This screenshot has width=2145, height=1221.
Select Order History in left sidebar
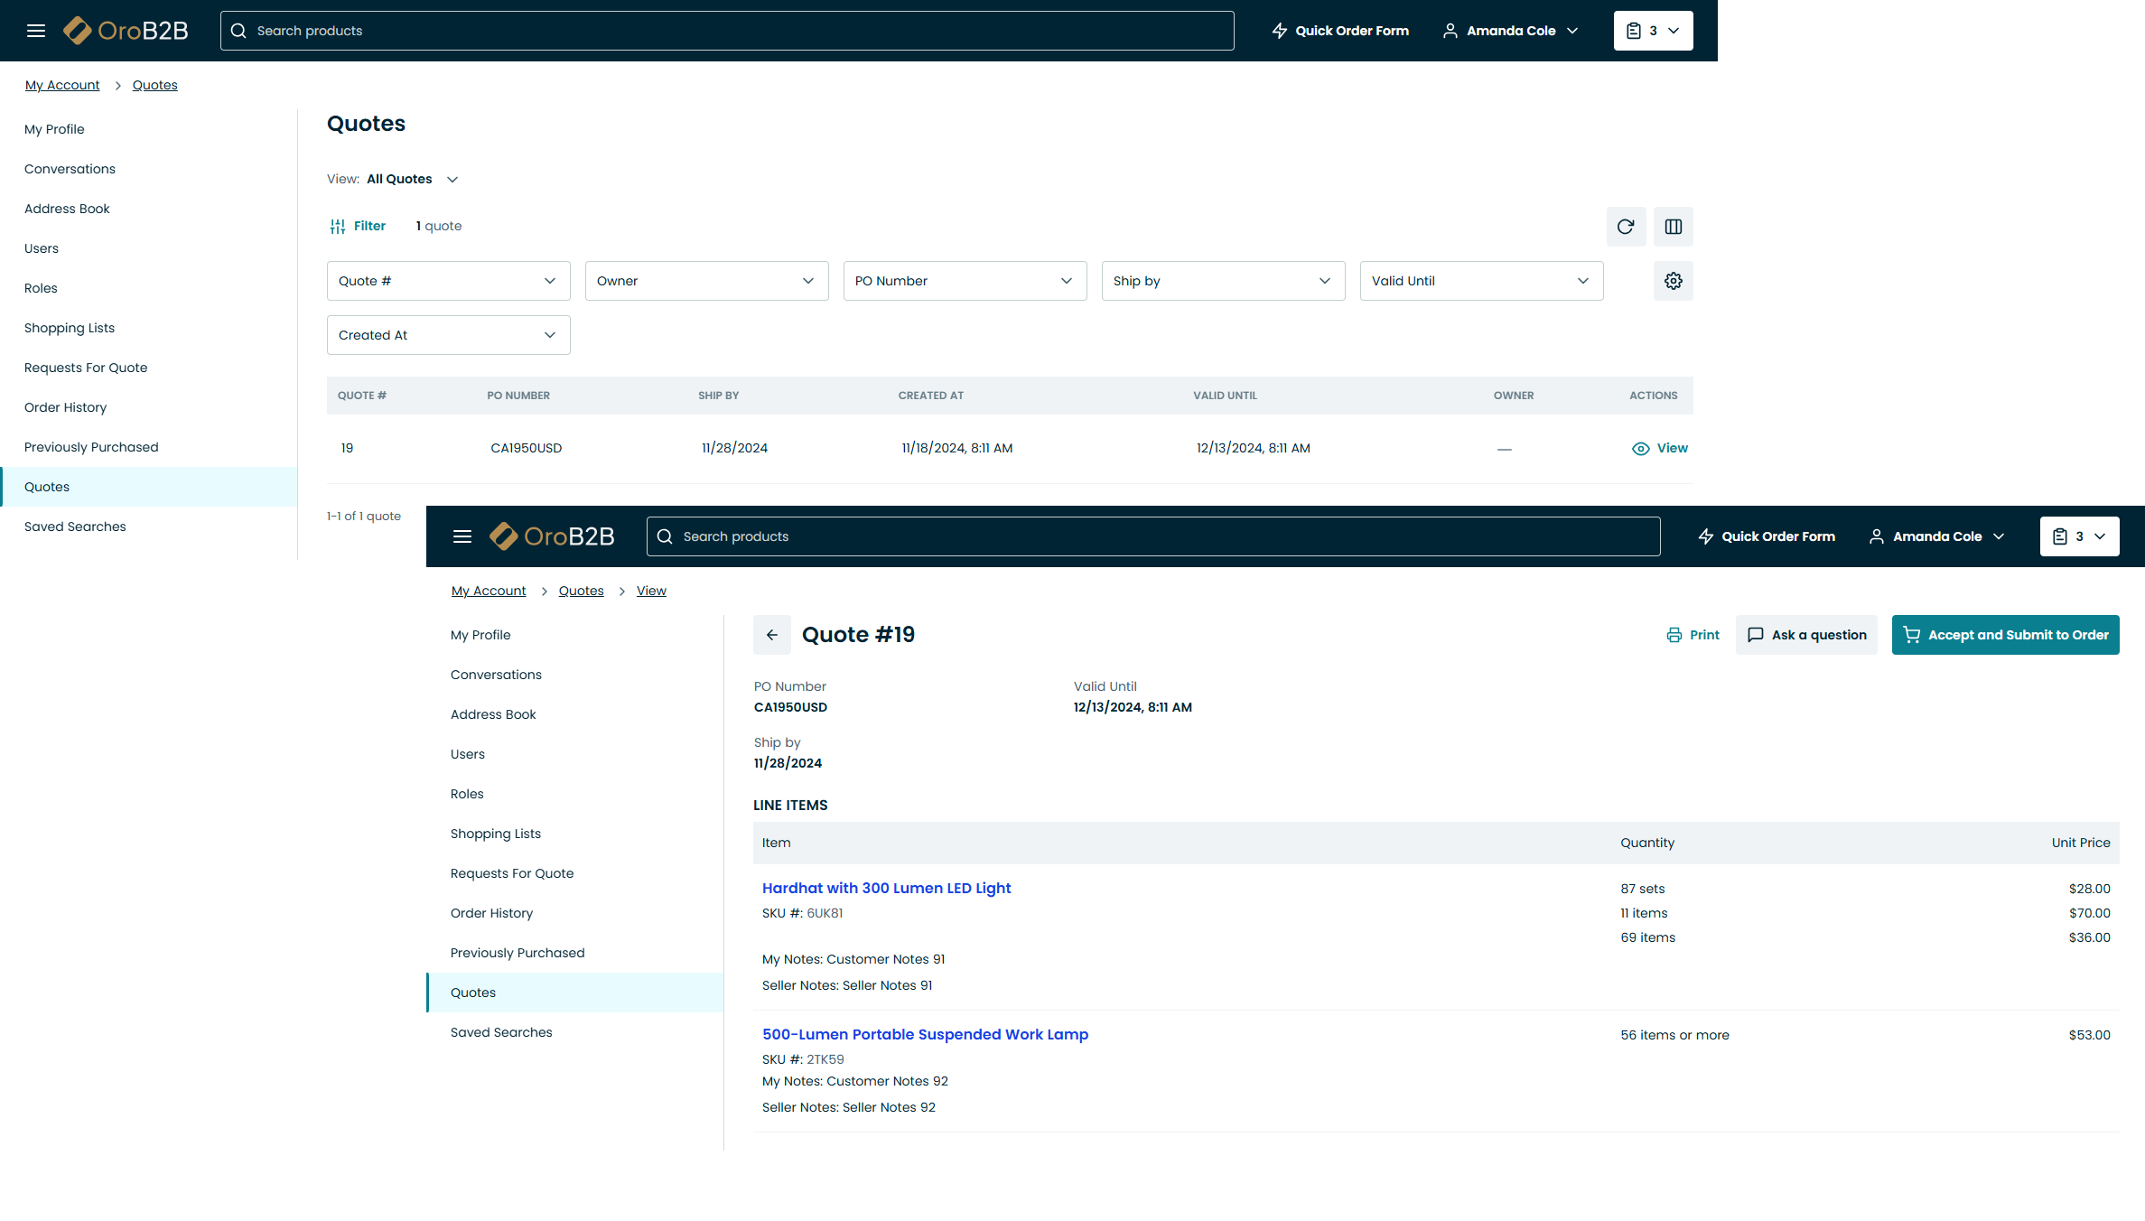(65, 407)
